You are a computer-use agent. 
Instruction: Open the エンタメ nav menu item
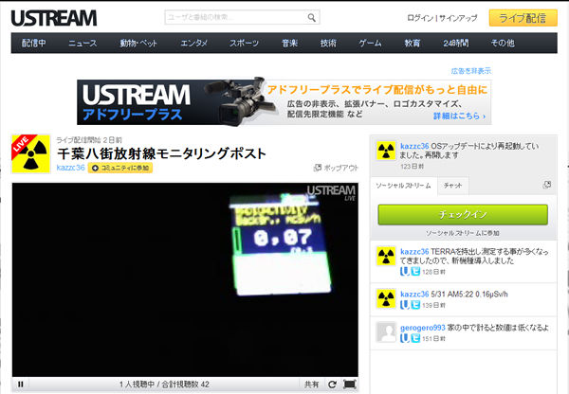[x=193, y=44]
